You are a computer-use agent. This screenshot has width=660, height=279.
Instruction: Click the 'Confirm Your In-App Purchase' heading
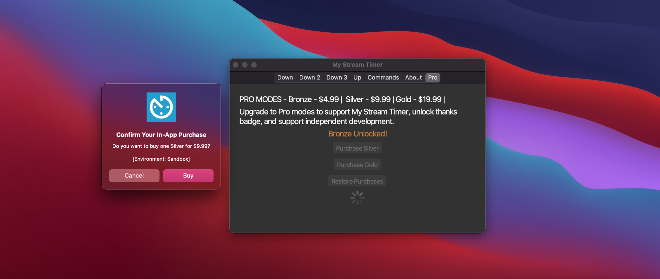161,135
